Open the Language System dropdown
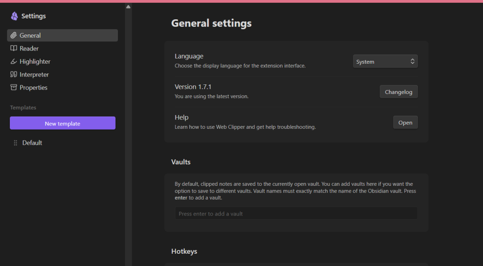 pos(385,62)
